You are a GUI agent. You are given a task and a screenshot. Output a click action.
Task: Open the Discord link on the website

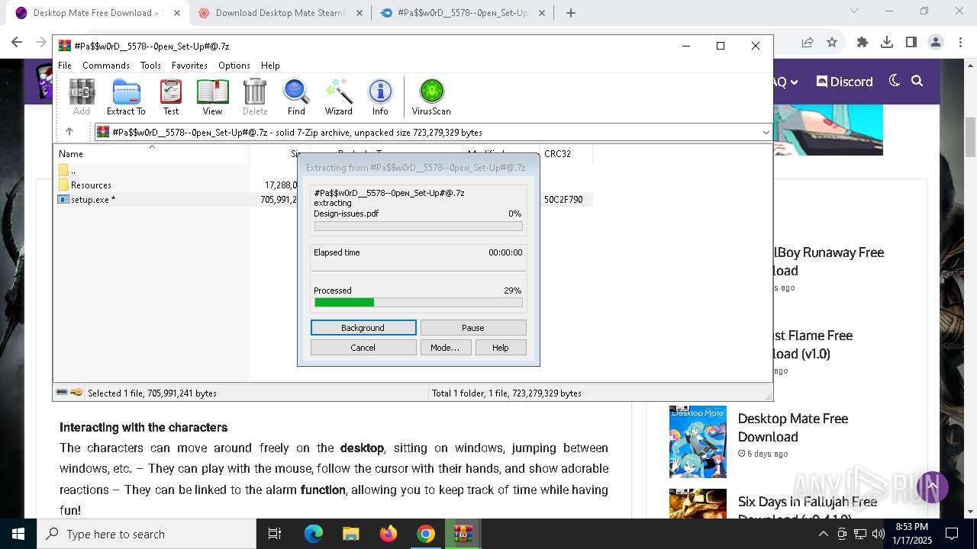pyautogui.click(x=844, y=82)
